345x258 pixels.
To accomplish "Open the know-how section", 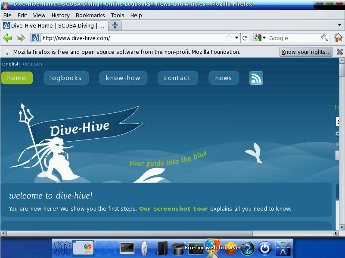I will [123, 78].
